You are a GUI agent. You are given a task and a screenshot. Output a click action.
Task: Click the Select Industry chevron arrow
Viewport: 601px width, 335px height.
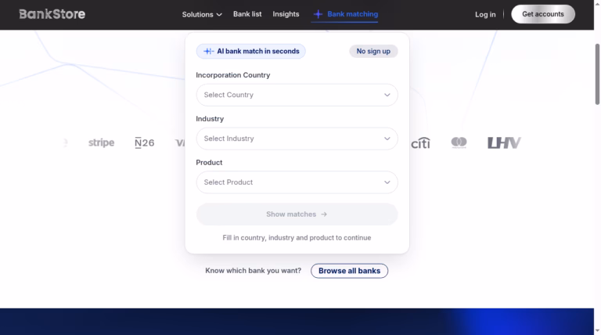[x=387, y=139]
